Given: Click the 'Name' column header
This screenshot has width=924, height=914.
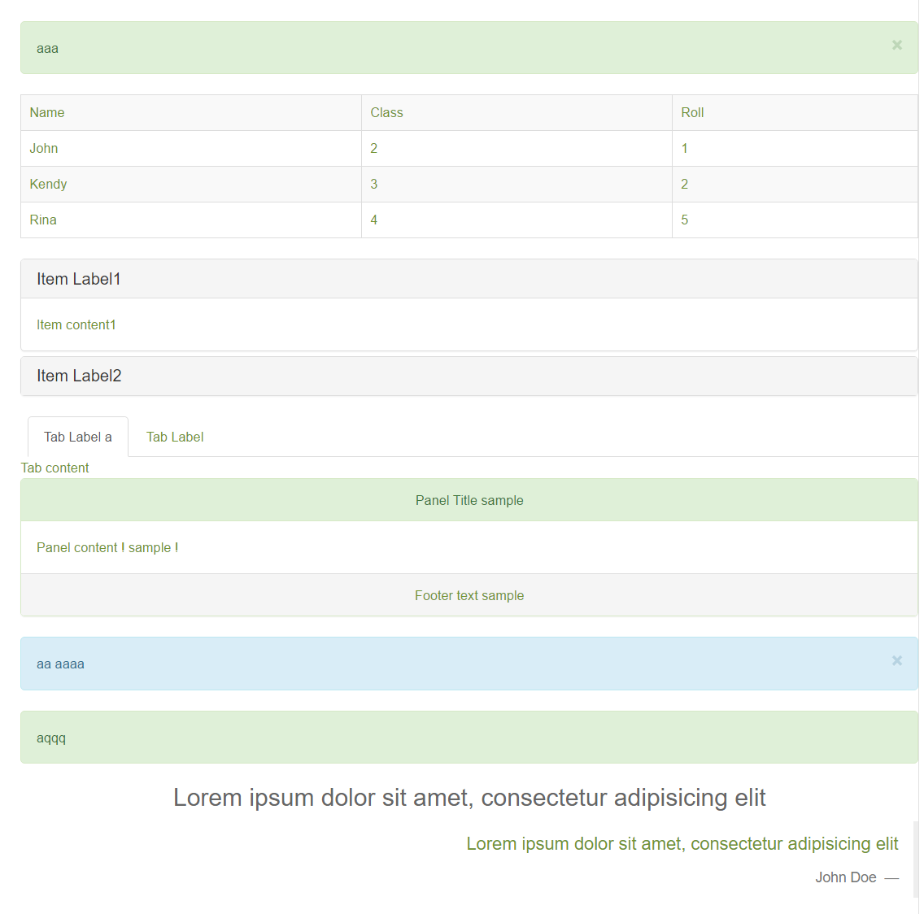Looking at the screenshot, I should coord(46,112).
